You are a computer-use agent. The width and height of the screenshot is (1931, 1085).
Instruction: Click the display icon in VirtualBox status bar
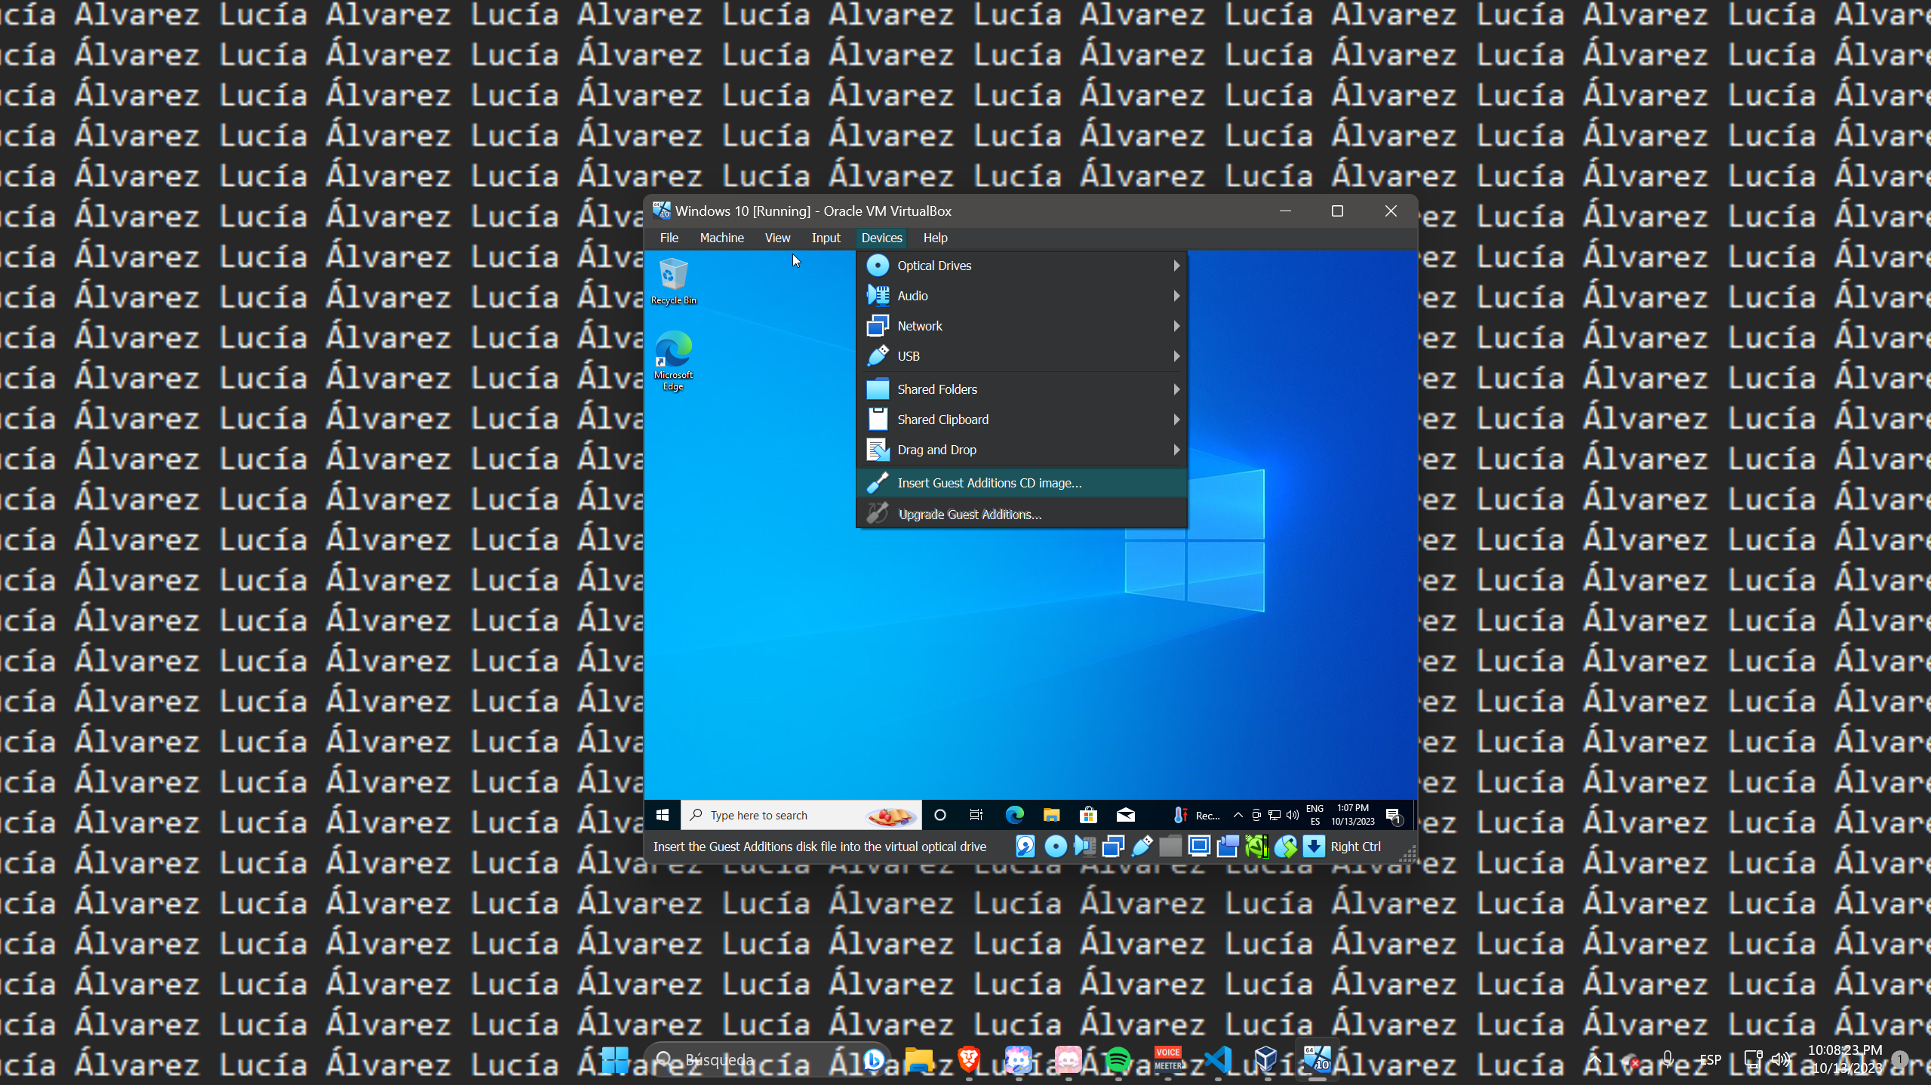point(1198,847)
